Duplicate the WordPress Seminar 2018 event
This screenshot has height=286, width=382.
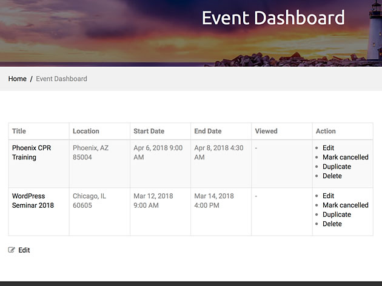(337, 215)
